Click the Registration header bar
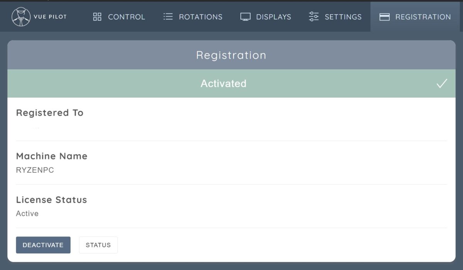This screenshot has height=270, width=463. click(231, 55)
